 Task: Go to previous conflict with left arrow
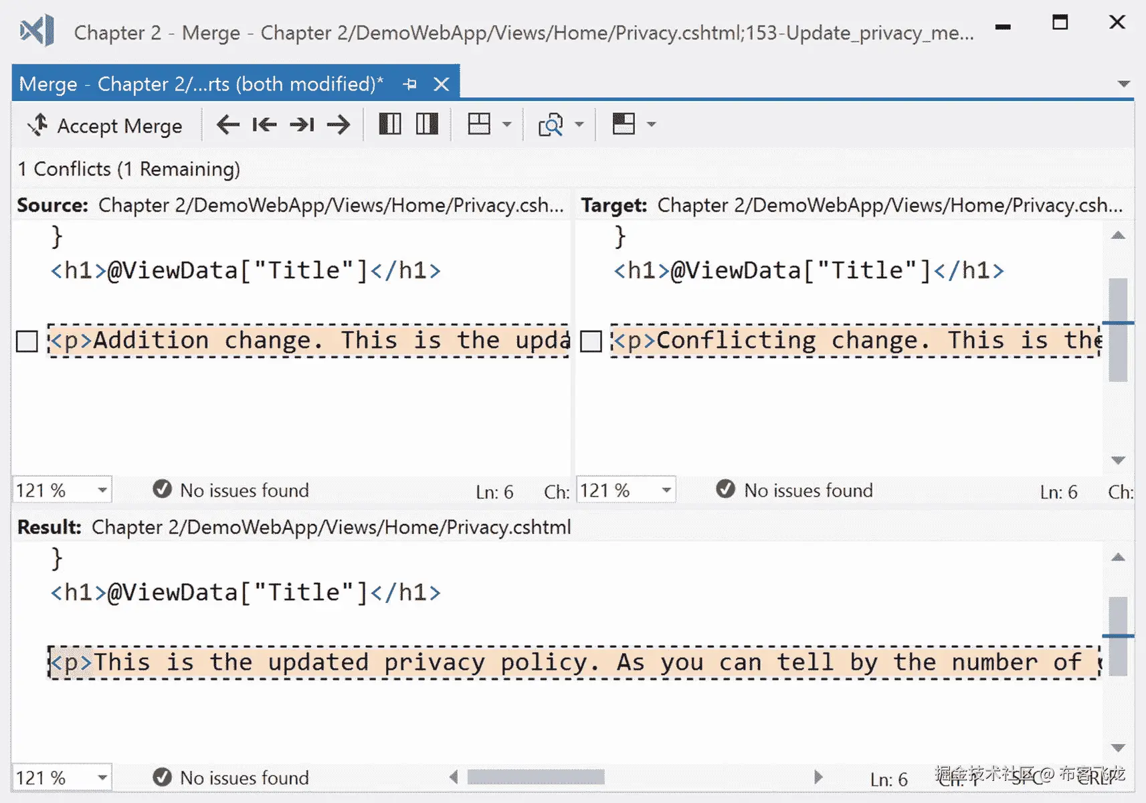[227, 124]
